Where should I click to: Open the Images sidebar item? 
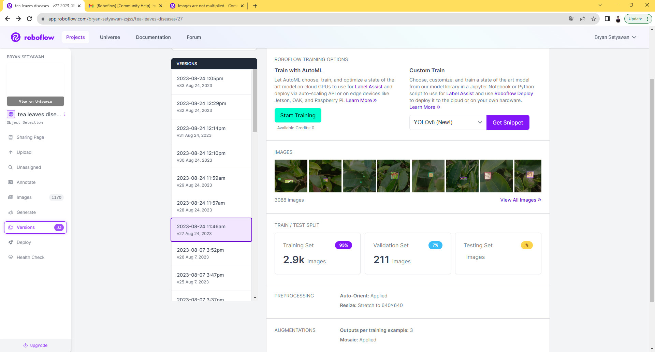(24, 197)
